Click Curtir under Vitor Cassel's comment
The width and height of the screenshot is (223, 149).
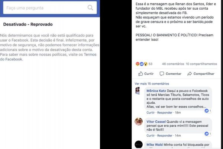pyautogui.click(x=151, y=136)
